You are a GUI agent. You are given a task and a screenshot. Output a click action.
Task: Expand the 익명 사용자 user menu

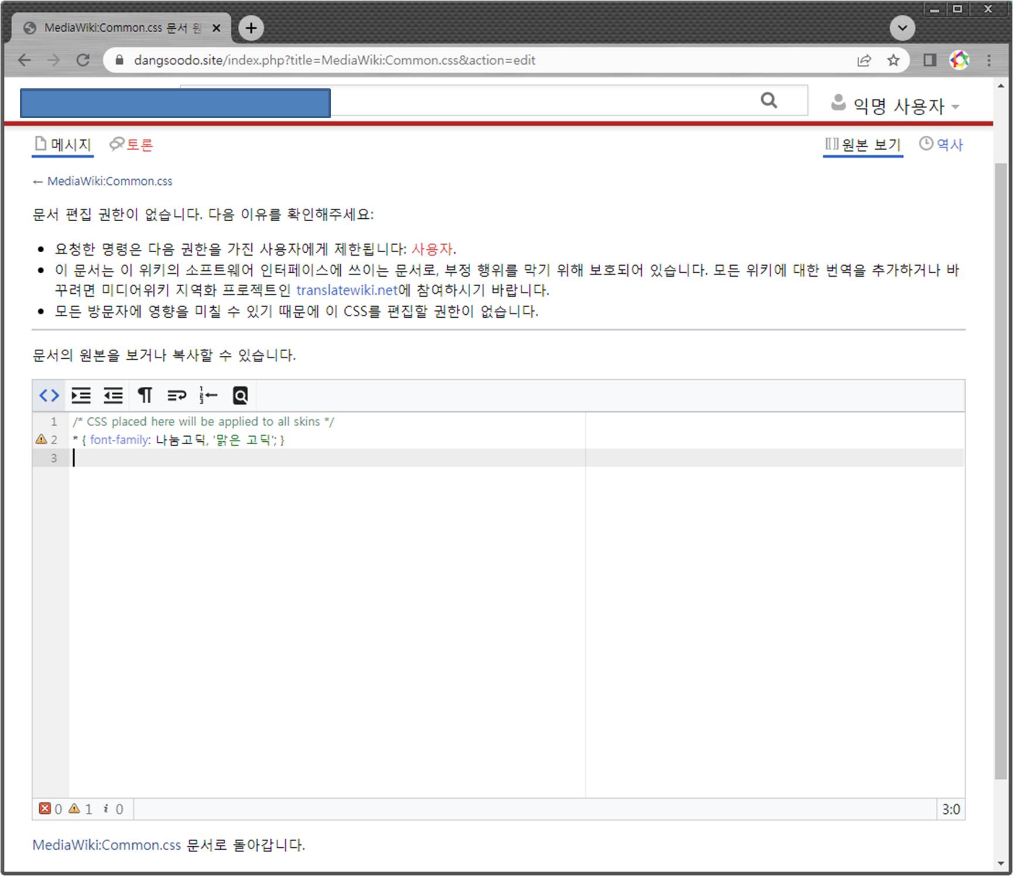click(895, 105)
